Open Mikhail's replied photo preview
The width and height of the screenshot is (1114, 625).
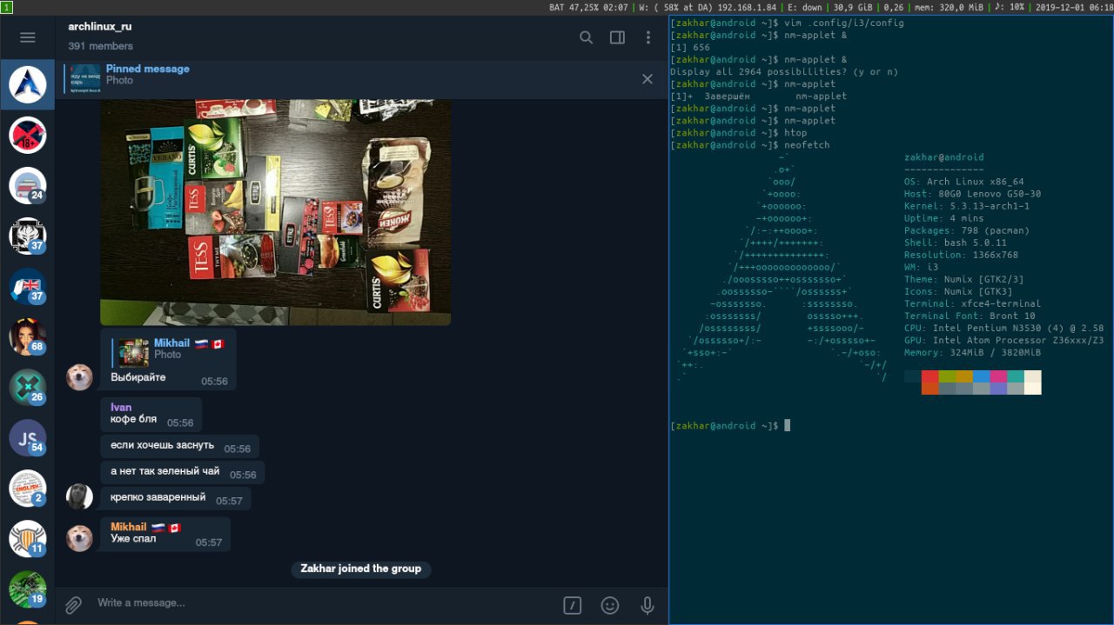click(134, 352)
